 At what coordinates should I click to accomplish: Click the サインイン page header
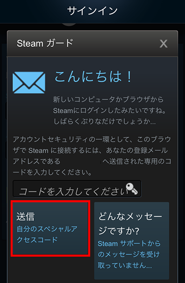(92, 11)
